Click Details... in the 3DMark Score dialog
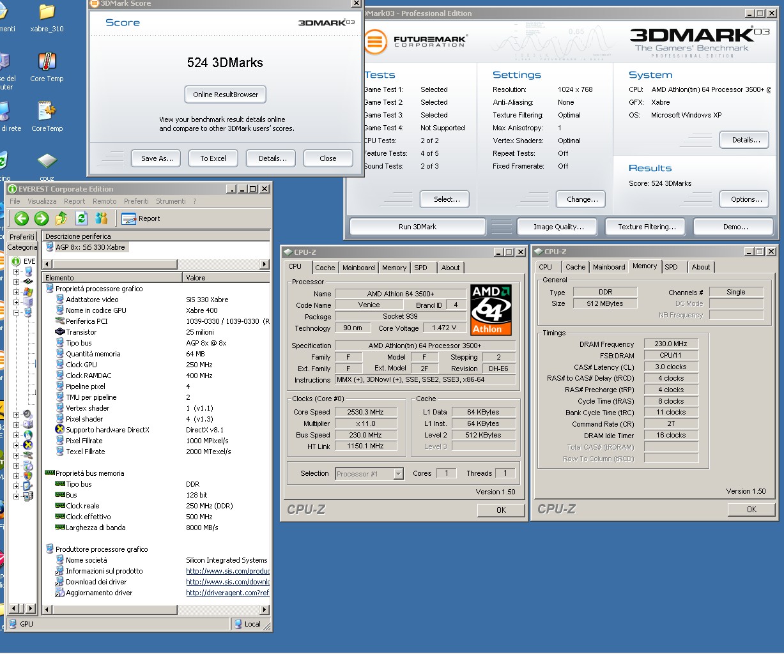 272,158
